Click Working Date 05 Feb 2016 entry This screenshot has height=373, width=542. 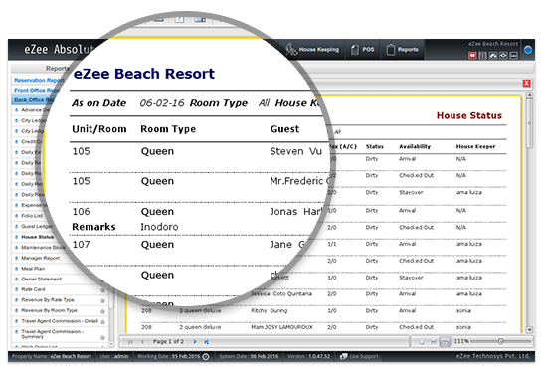click(169, 356)
